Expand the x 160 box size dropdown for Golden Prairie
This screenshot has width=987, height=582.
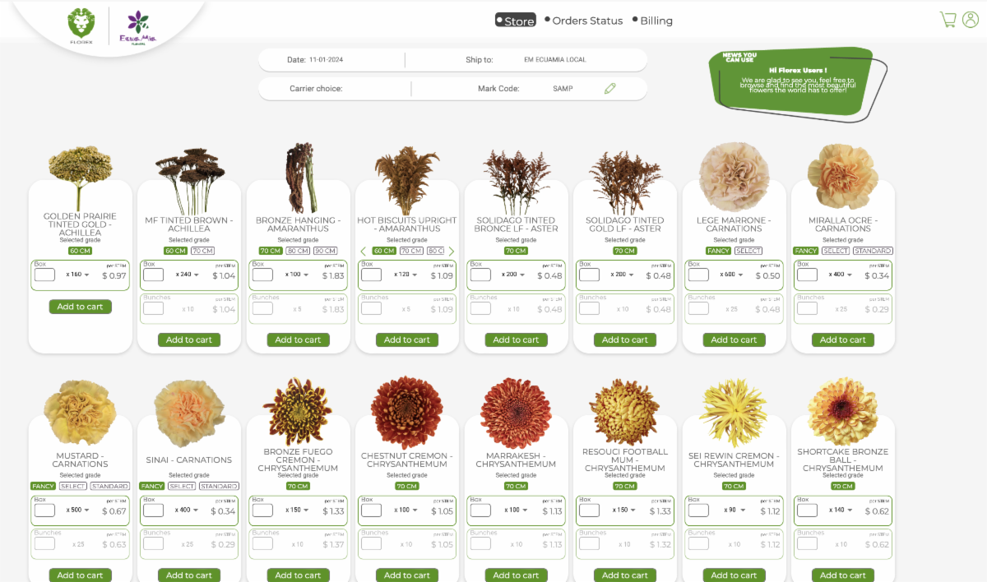78,275
